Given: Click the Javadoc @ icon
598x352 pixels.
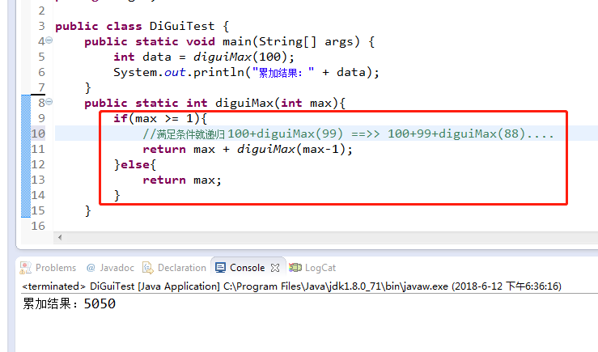Looking at the screenshot, I should pos(91,268).
